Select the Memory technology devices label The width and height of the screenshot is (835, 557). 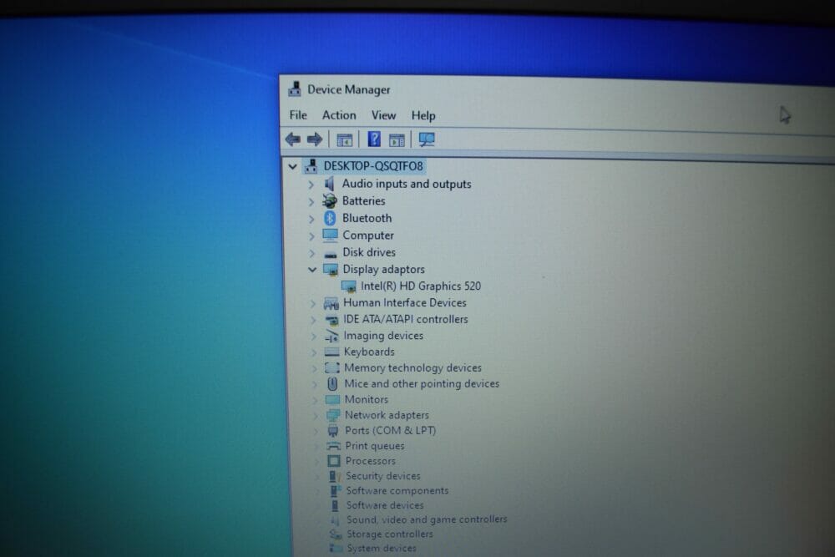point(412,368)
